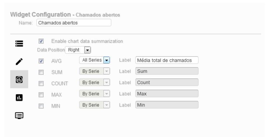Uncheck the AVG checkbox
The image size is (268, 137).
click(41, 61)
